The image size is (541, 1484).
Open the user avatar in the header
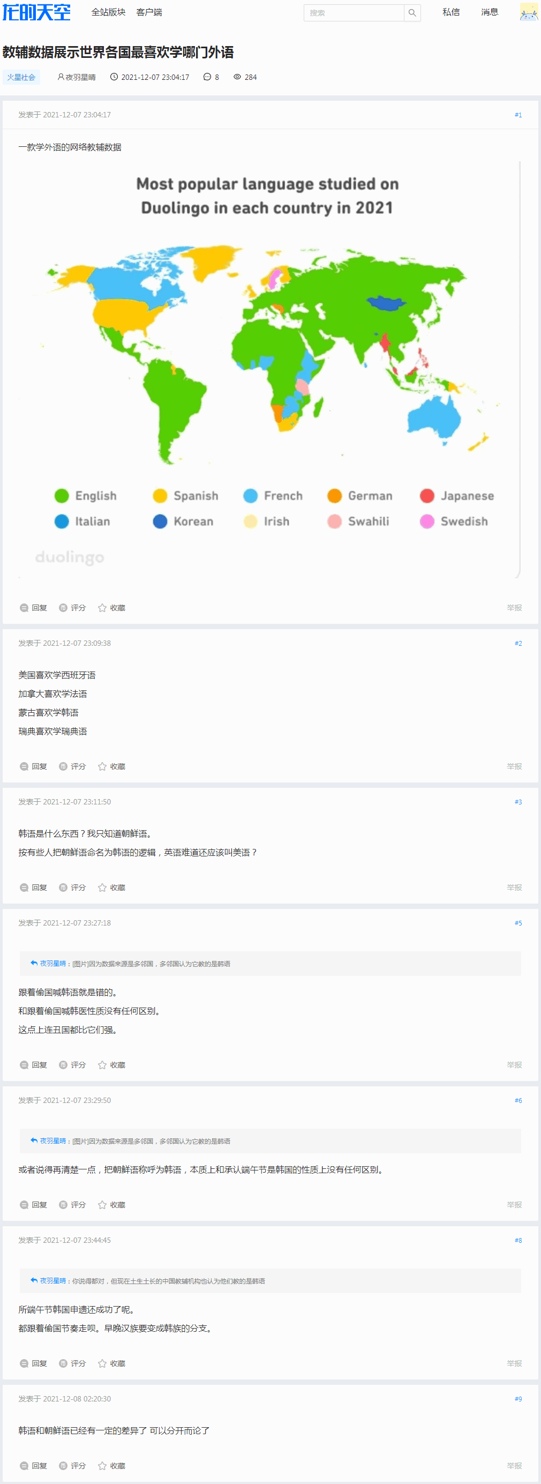point(529,12)
